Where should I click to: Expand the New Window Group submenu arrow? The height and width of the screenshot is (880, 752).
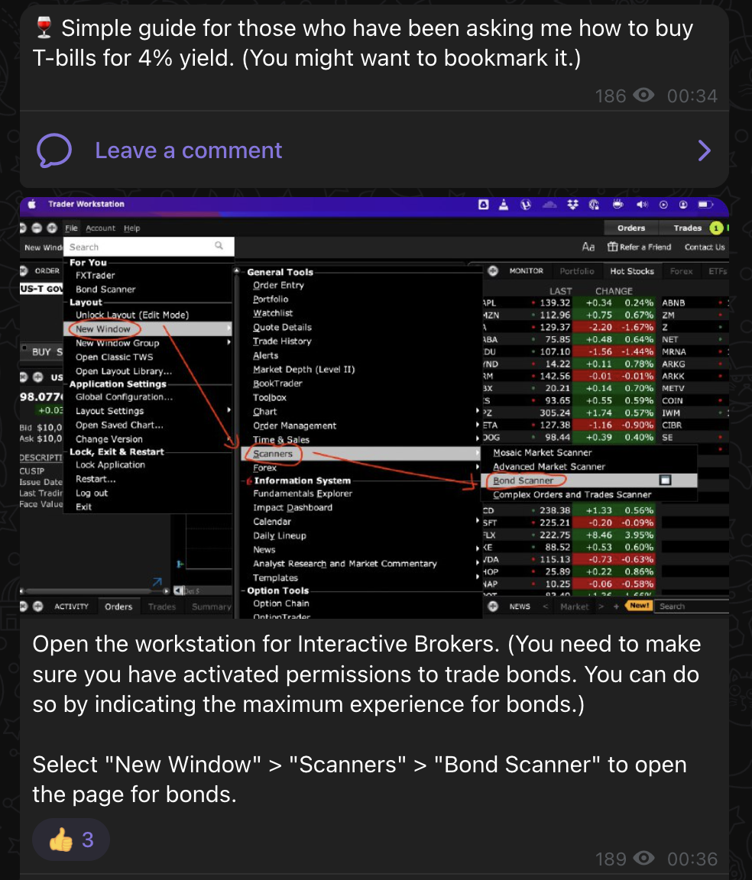pyautogui.click(x=229, y=343)
